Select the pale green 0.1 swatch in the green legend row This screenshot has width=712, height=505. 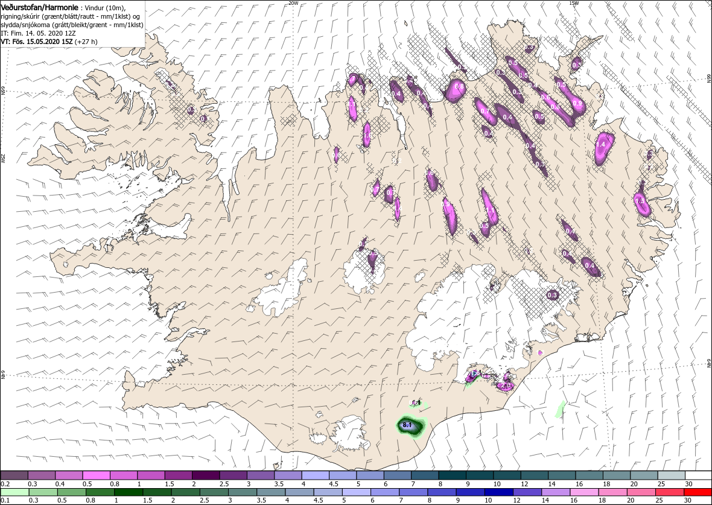coord(16,492)
